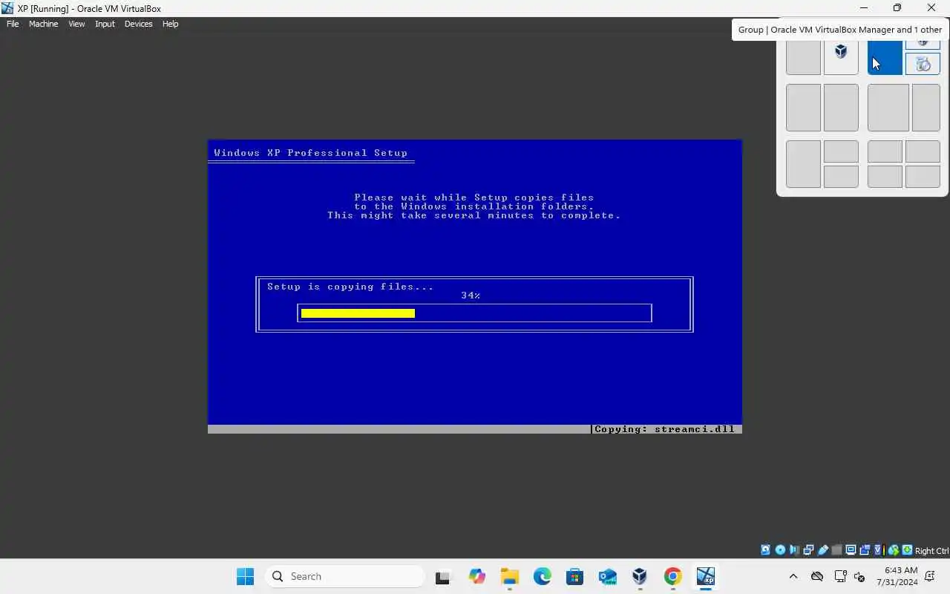The width and height of the screenshot is (950, 594).
Task: Click the hard disk activity indicator
Action: pyautogui.click(x=765, y=550)
